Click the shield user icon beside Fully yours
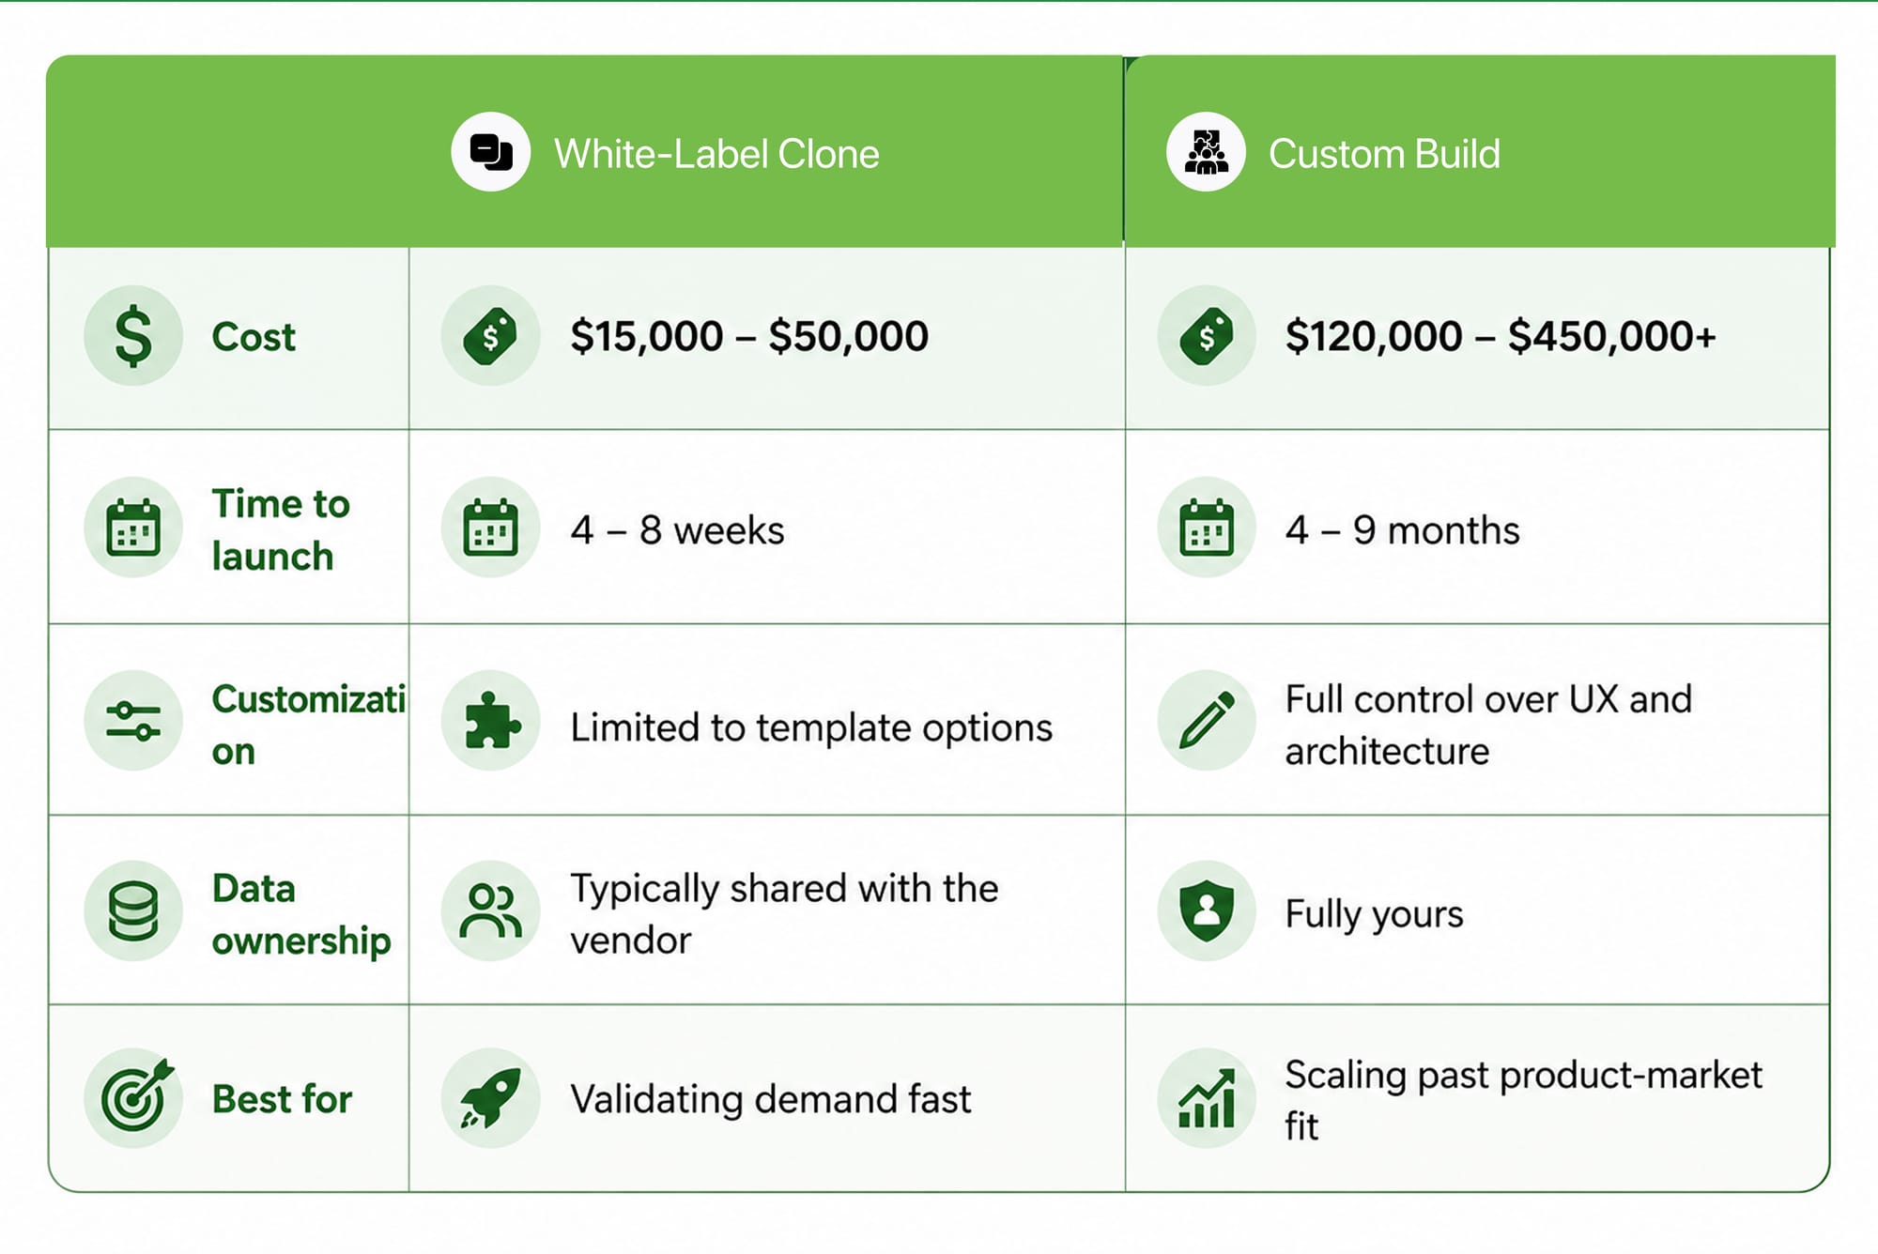The width and height of the screenshot is (1878, 1254). point(1207,910)
